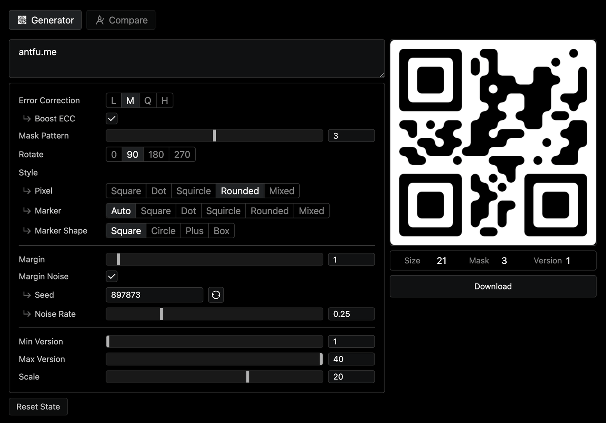The image size is (606, 423).
Task: Disable Margin Noise
Action: pyautogui.click(x=111, y=276)
